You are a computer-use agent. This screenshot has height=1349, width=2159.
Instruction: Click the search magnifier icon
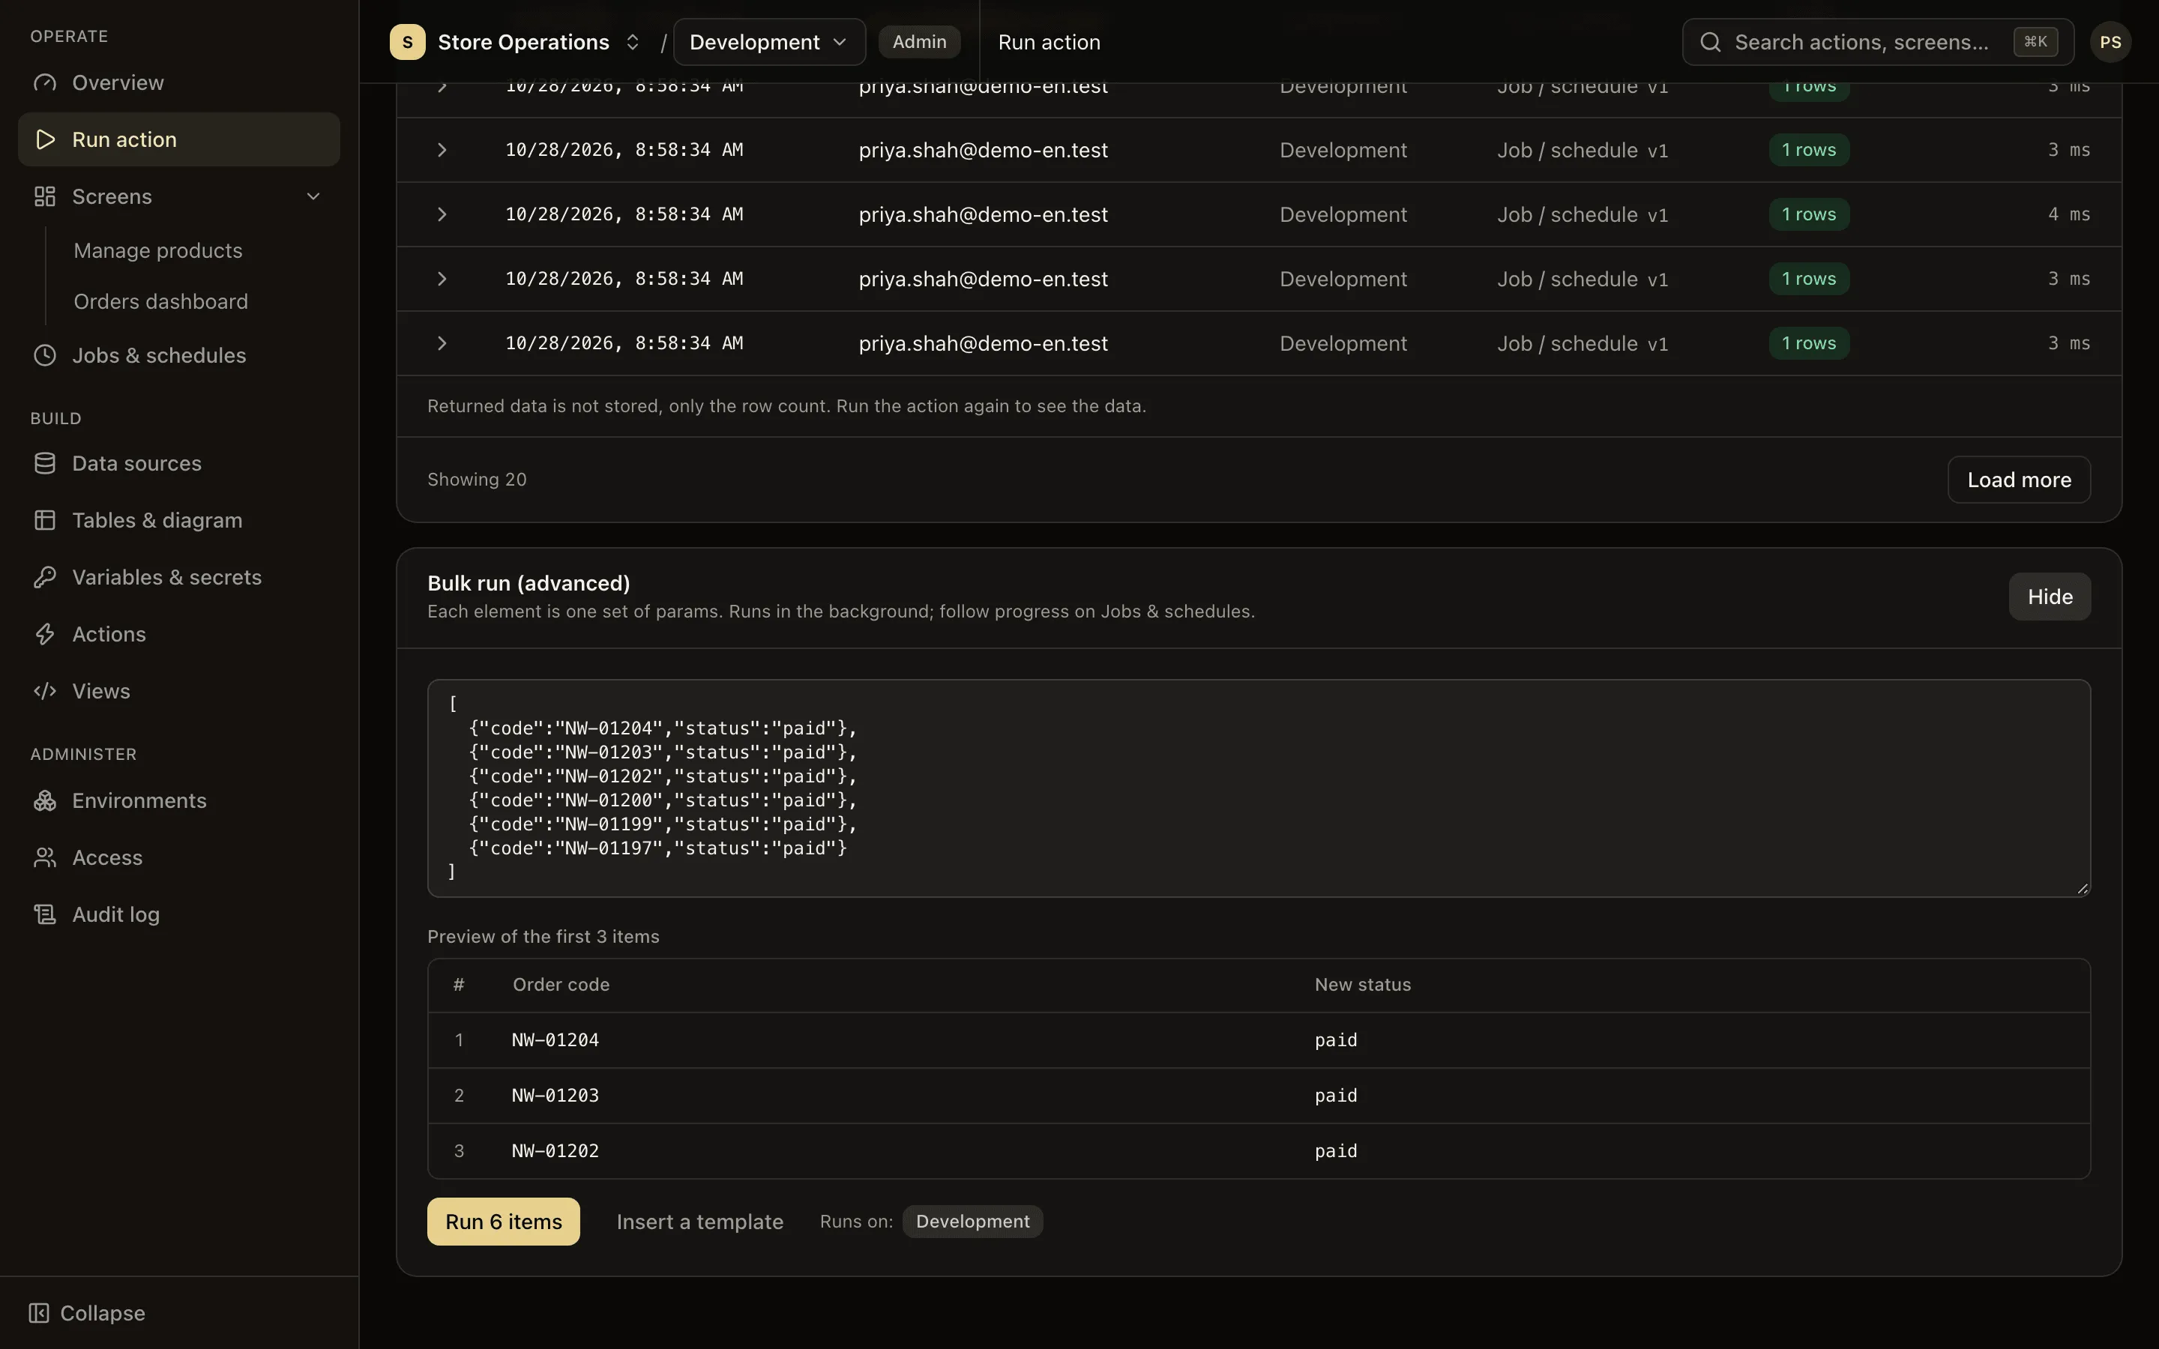click(1709, 42)
